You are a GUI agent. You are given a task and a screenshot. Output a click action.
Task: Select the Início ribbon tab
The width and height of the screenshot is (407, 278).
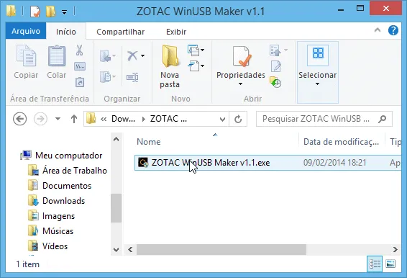pyautogui.click(x=66, y=32)
